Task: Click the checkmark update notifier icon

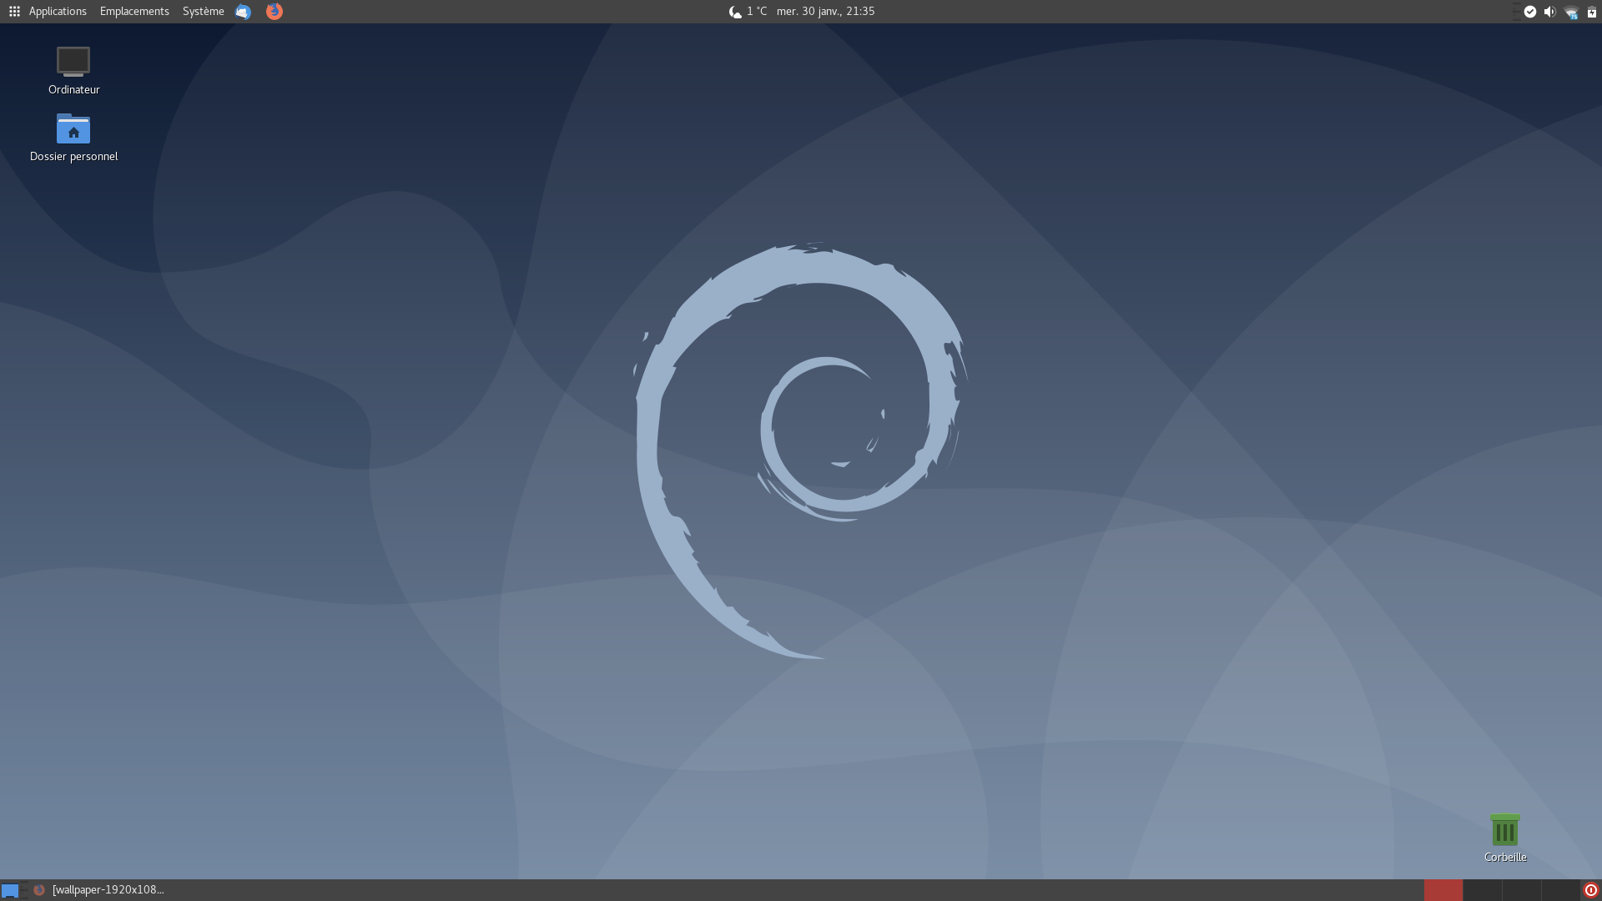Action: click(1529, 11)
